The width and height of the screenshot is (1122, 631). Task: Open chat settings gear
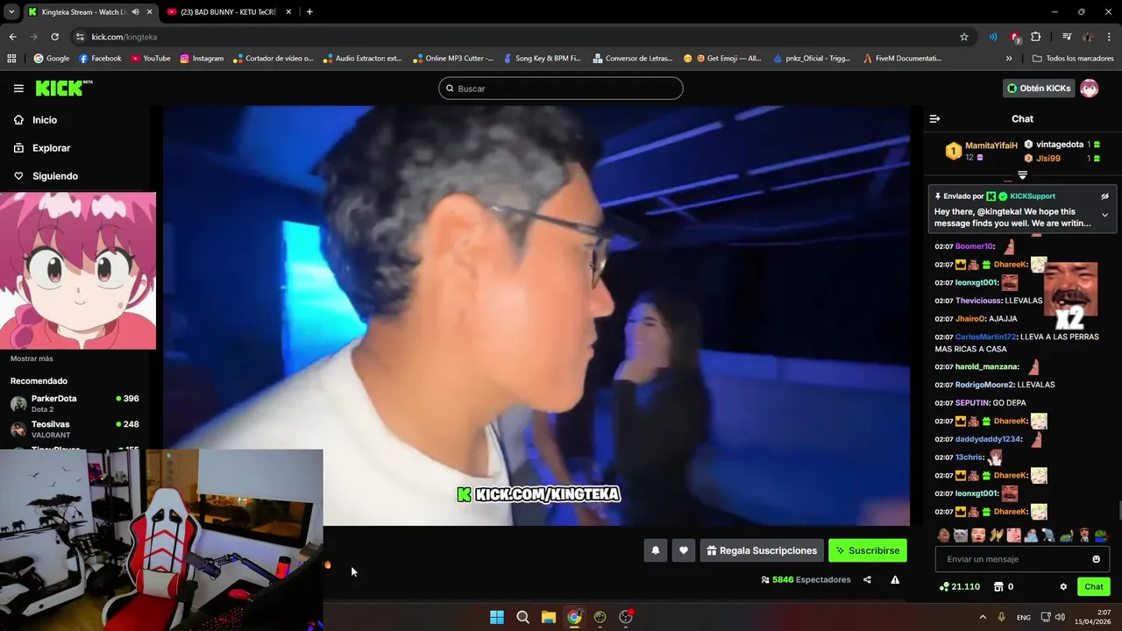1063,586
